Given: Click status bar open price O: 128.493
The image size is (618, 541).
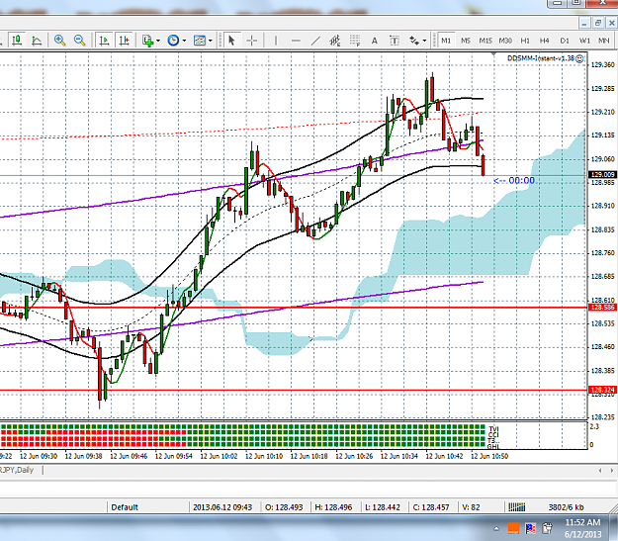Looking at the screenshot, I should point(284,507).
